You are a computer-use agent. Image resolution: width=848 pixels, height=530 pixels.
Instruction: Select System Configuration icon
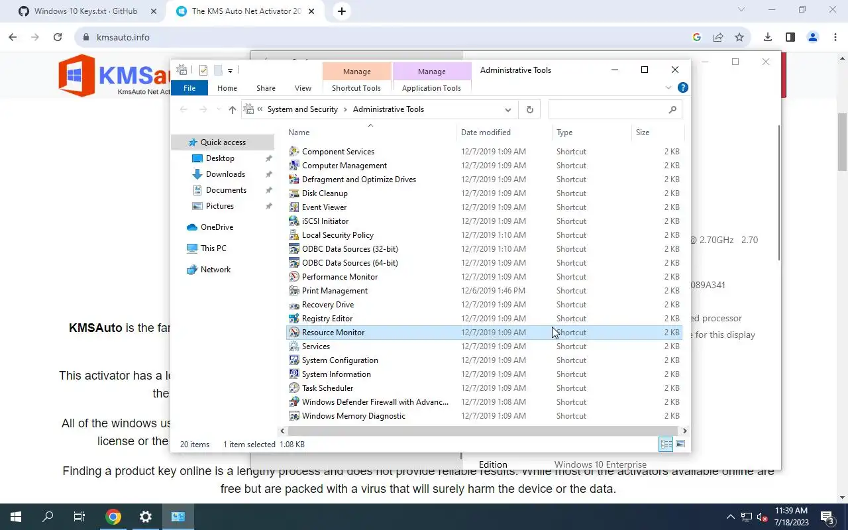point(294,360)
